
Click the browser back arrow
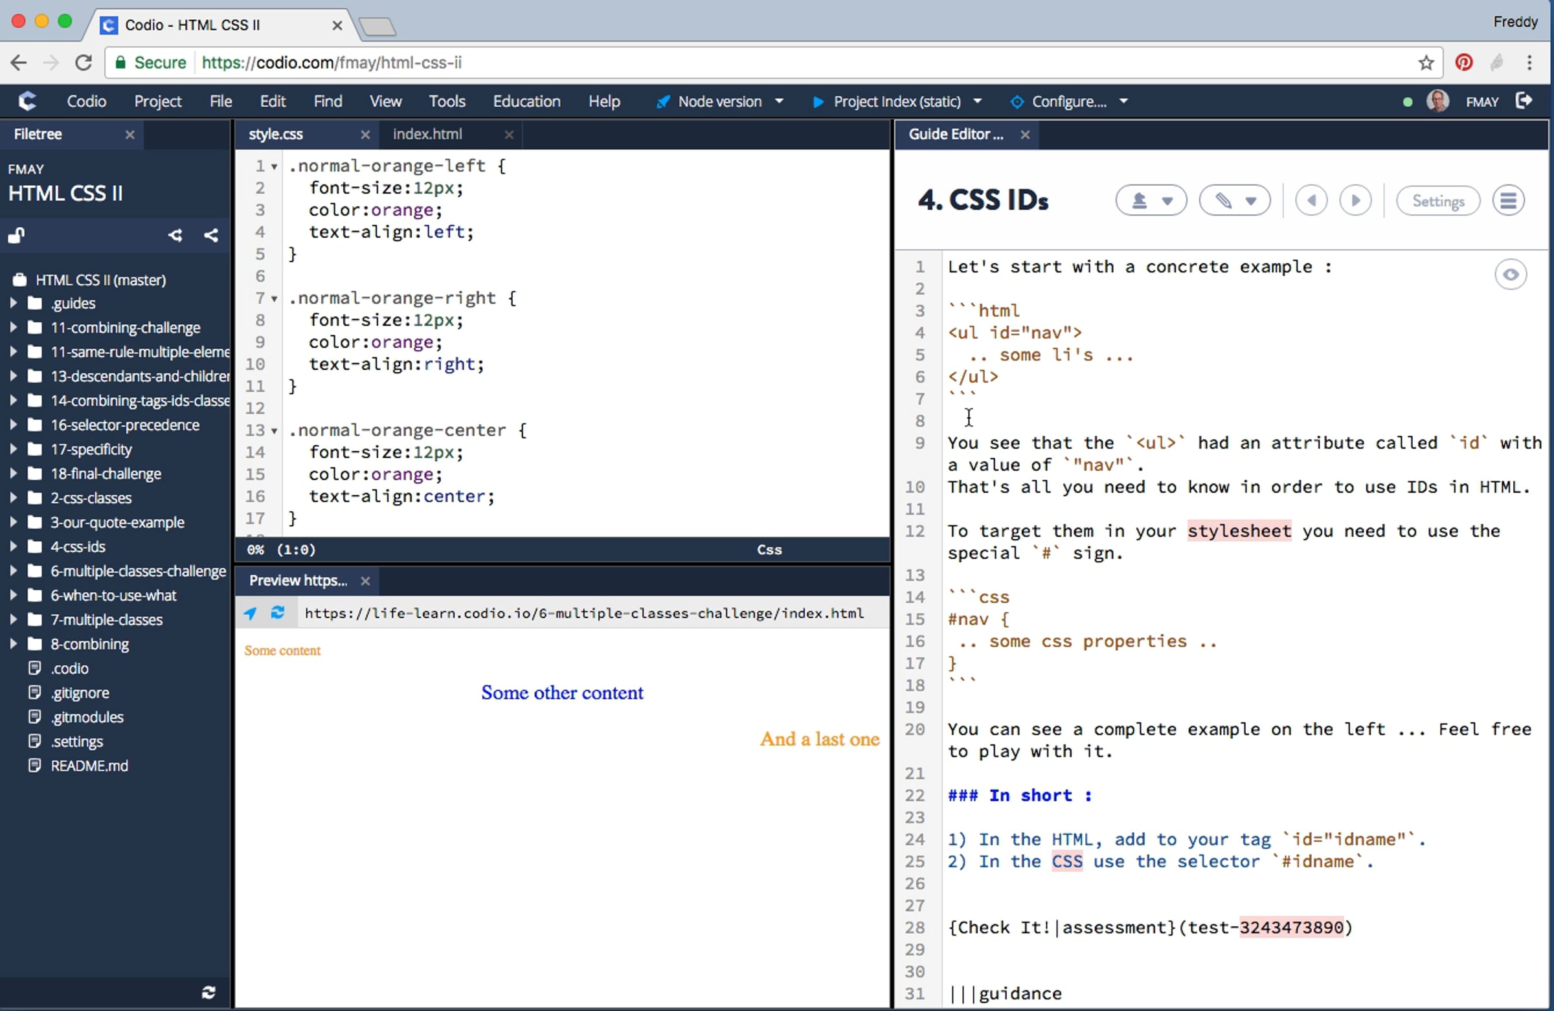(19, 63)
